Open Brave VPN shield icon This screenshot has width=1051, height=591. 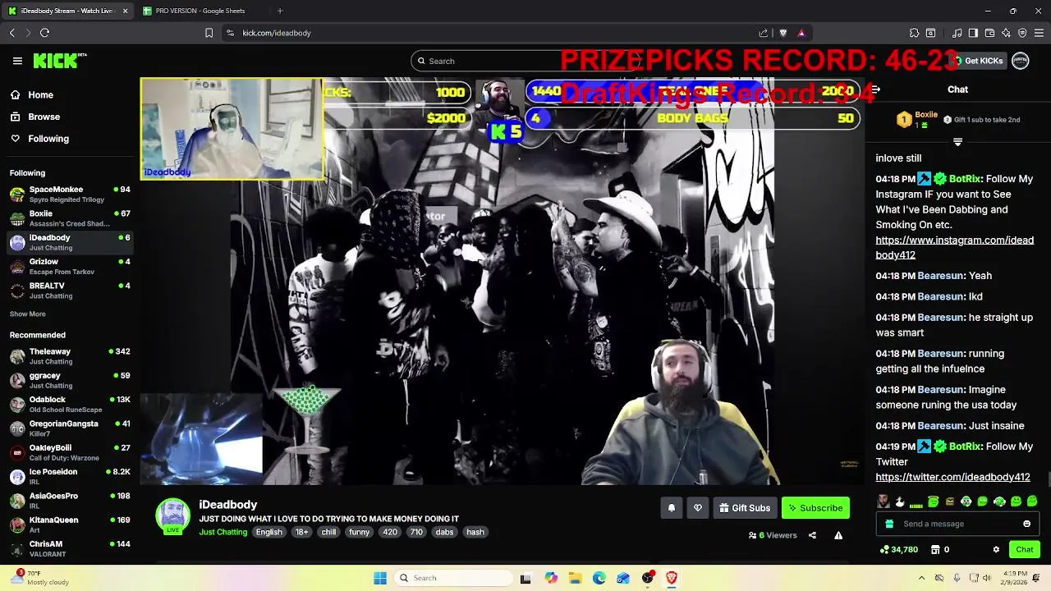click(1022, 33)
